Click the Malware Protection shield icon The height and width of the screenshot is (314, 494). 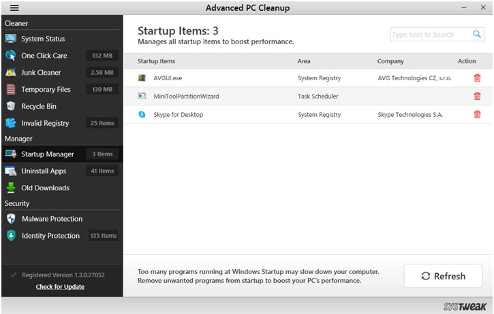(x=11, y=219)
